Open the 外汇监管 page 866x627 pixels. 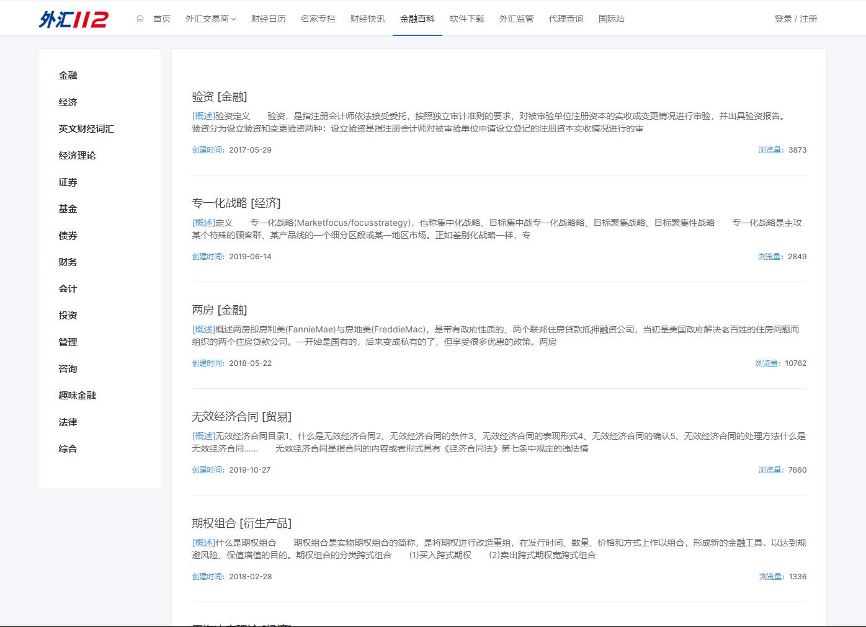(x=516, y=19)
